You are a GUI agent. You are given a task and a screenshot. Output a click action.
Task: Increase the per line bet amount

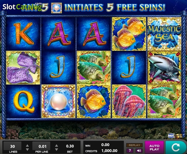pos(56,145)
